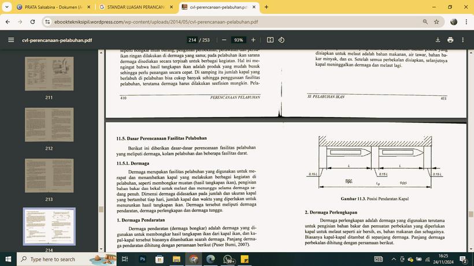Open PDF viewer more actions menu
This screenshot has height=266, width=474.
pos(463,40)
